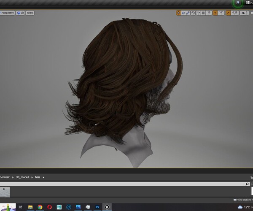The image size is (253, 211).
Task: Select the rotate gizmo tool
Action: coord(183,13)
